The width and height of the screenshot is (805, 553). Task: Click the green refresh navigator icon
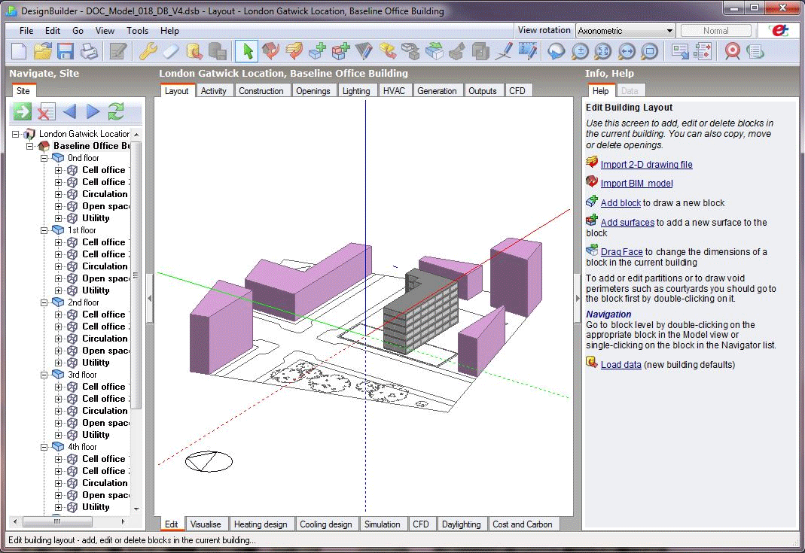[x=115, y=111]
